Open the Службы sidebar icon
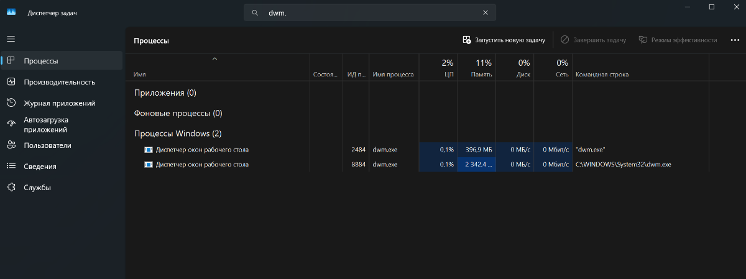 coord(11,187)
